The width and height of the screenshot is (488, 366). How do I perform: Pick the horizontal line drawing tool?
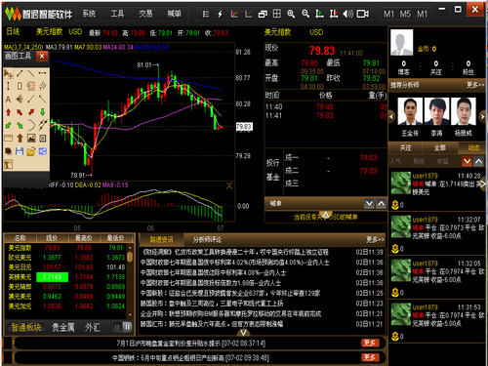(x=43, y=73)
